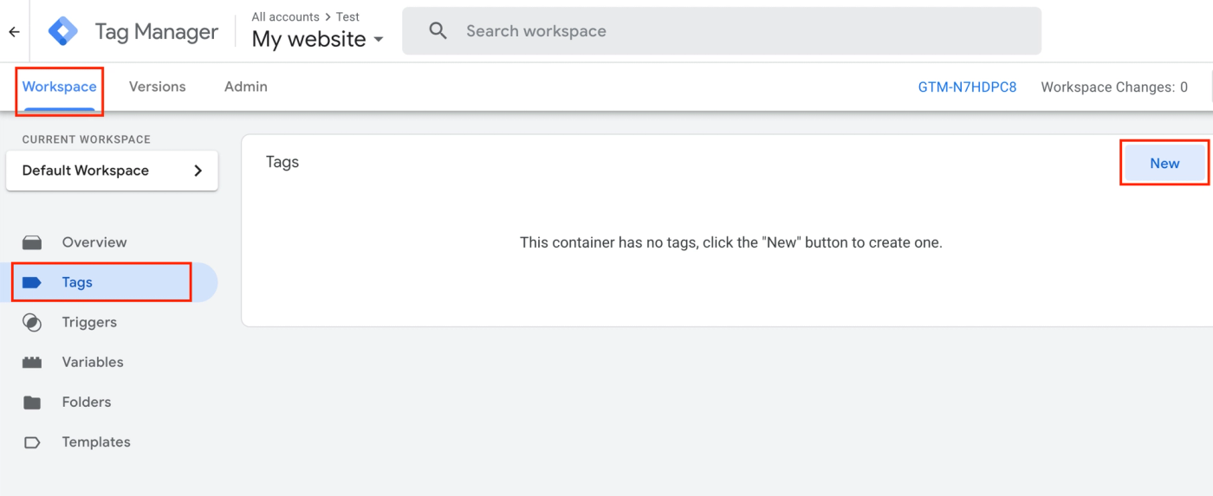Go back with the left arrow icon
Image resolution: width=1213 pixels, height=496 pixels.
click(x=14, y=32)
